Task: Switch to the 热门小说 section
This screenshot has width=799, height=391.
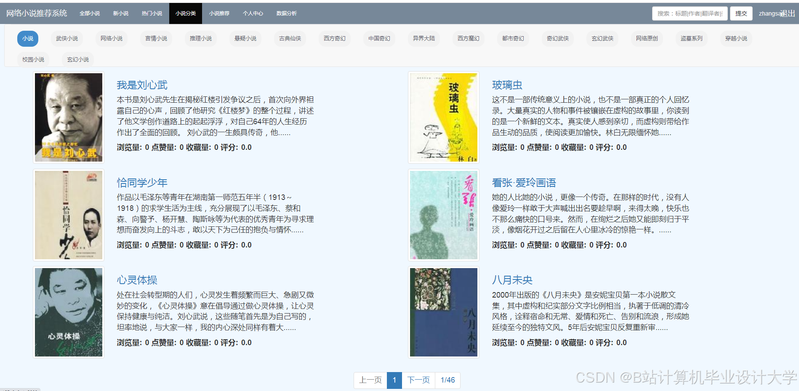Action: 152,13
